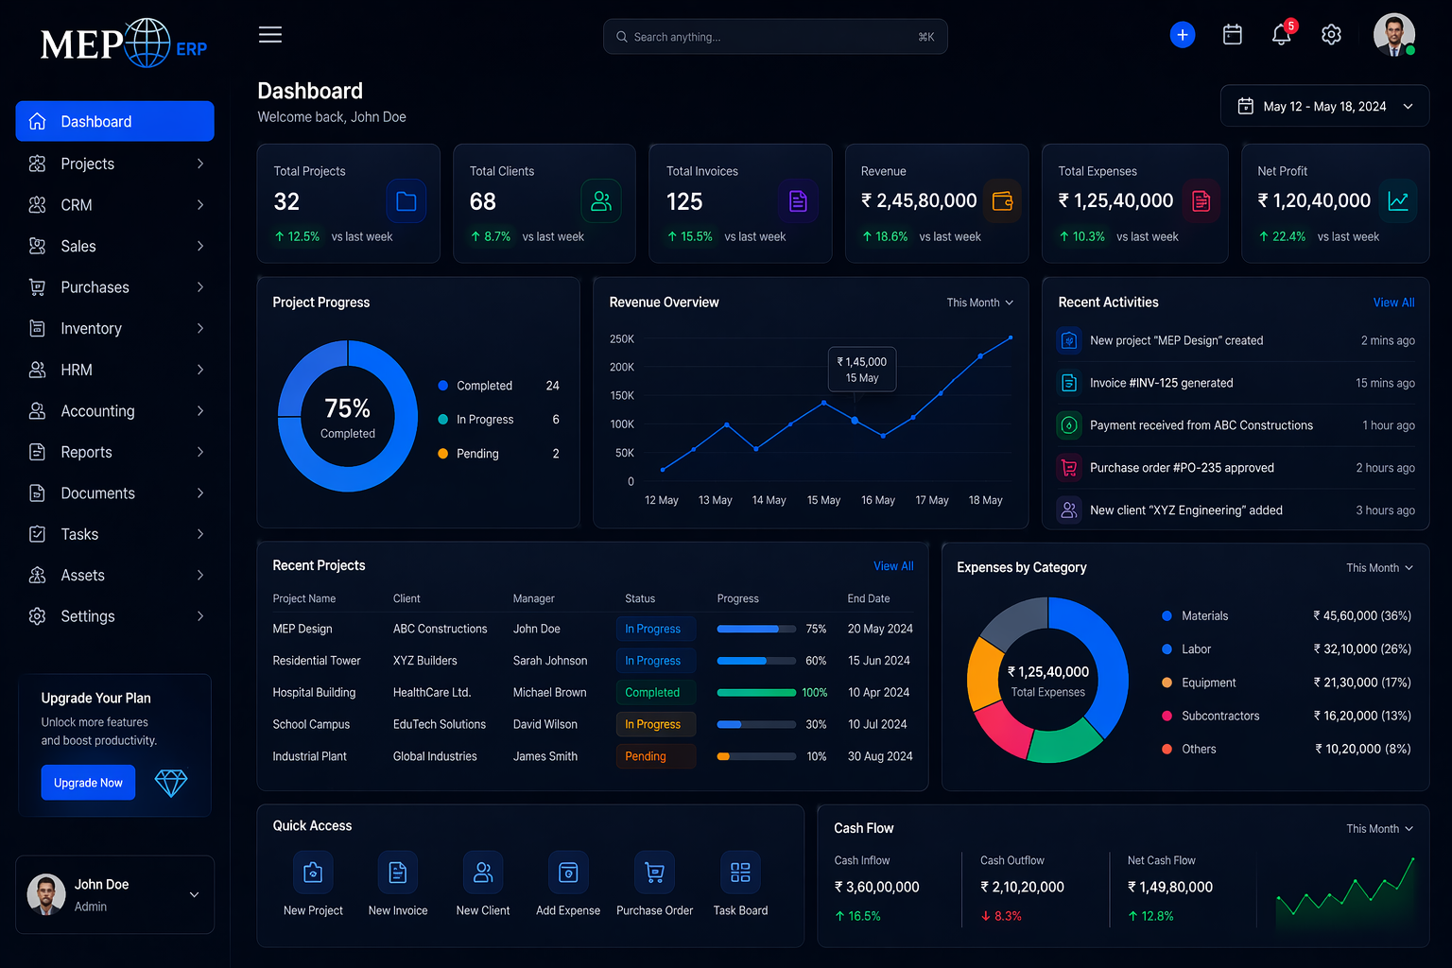Click the 75% Completed donut chart

[x=348, y=416]
